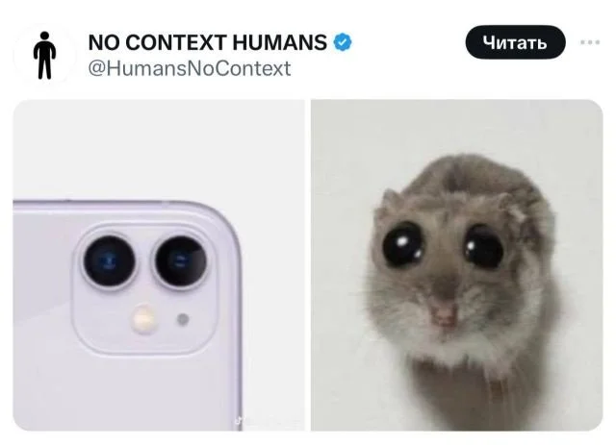Screen dimensions: 616x445
Task: Click the word HUMANS in the account name
Action: [279, 42]
